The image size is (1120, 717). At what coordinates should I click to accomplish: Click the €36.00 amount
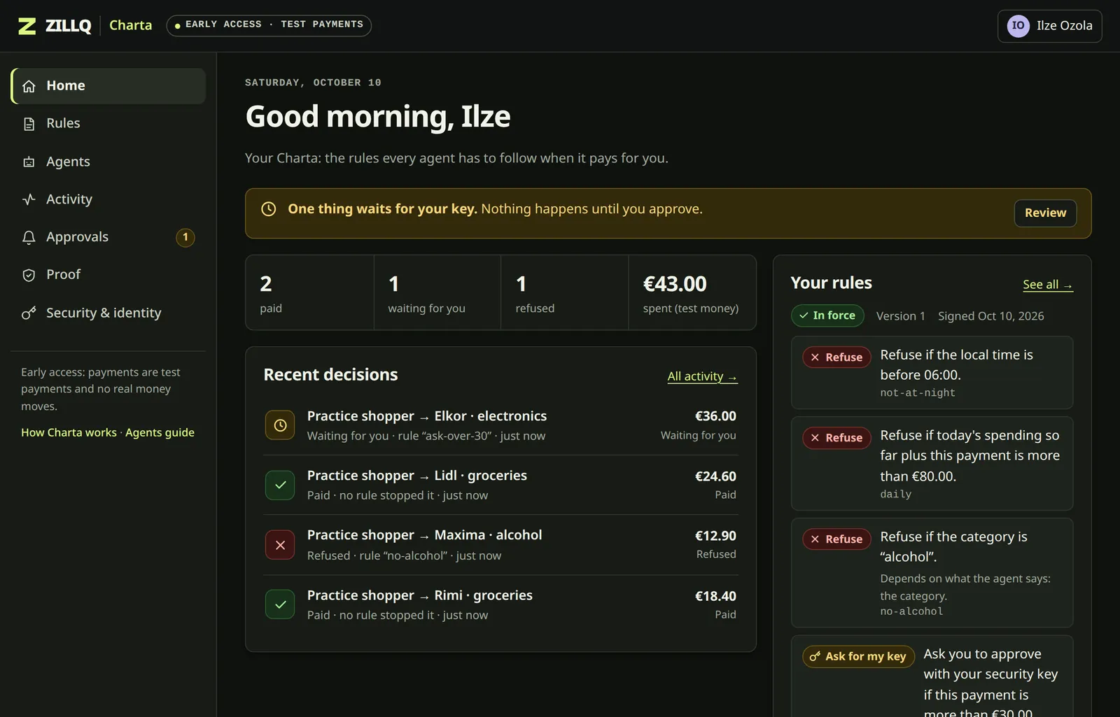(x=715, y=416)
